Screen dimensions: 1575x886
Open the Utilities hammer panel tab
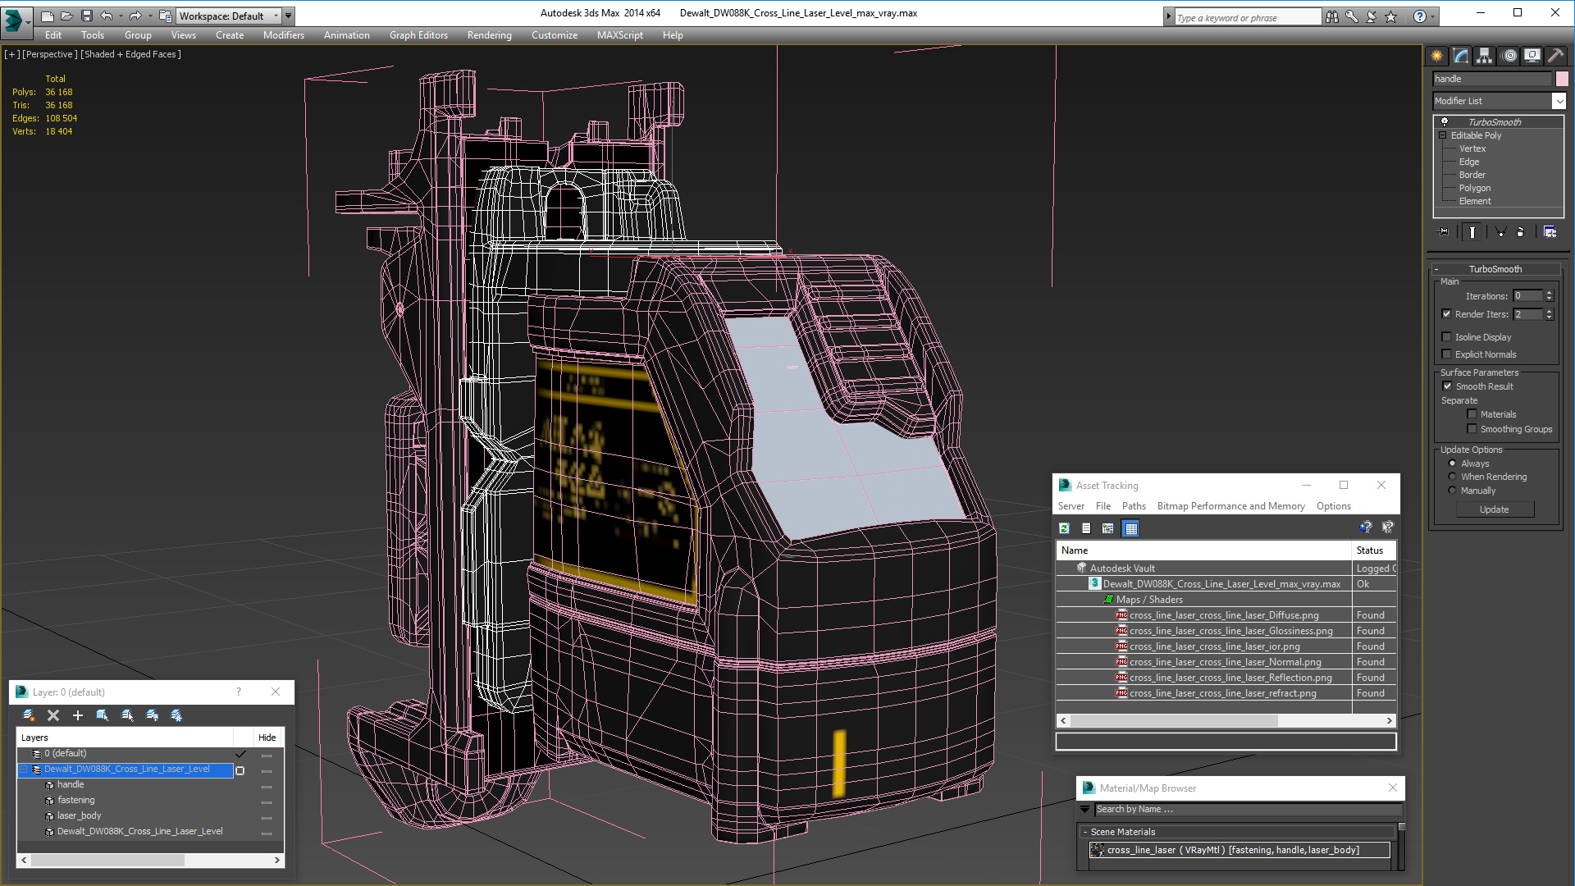click(x=1556, y=56)
